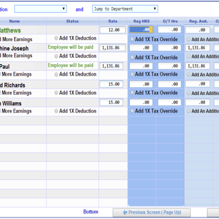
Task: Click Reg. Amt. field in Richards row
Action: pos(198,84)
